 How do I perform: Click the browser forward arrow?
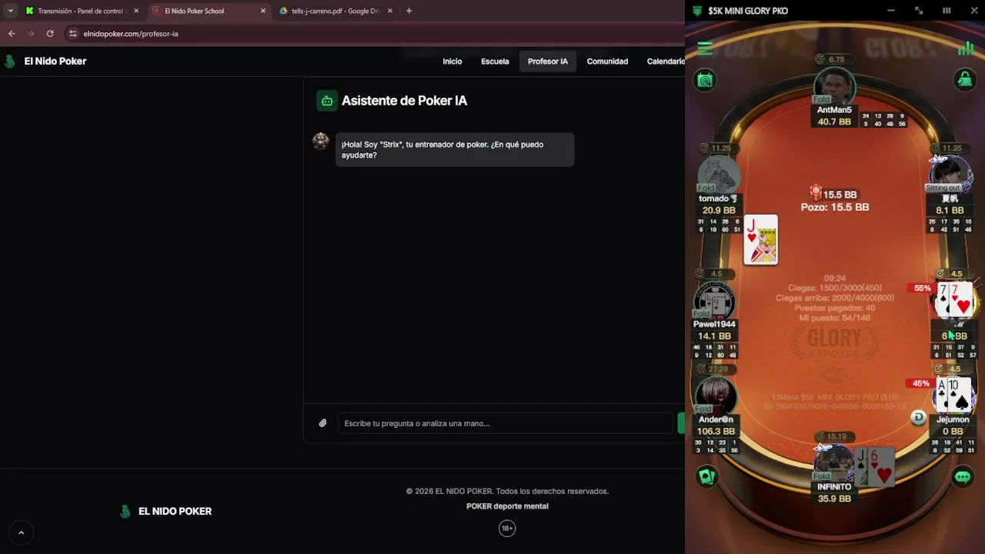tap(31, 34)
